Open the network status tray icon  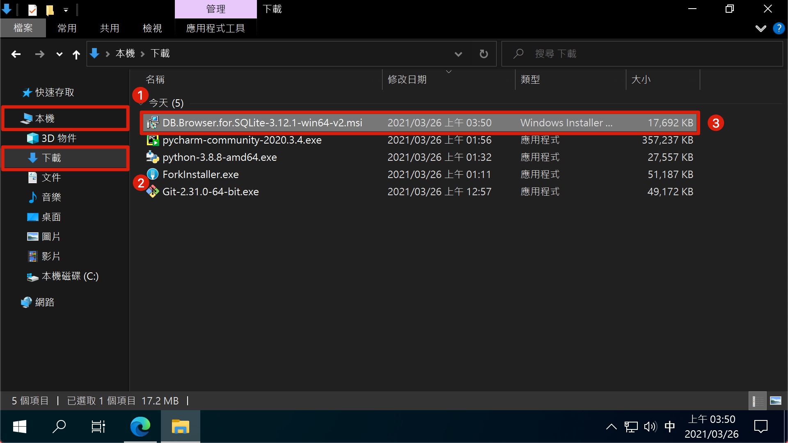[x=631, y=427]
